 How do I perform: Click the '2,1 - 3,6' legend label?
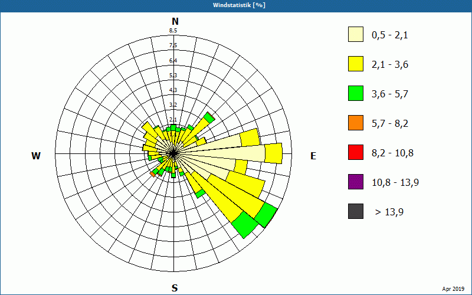tap(390, 65)
